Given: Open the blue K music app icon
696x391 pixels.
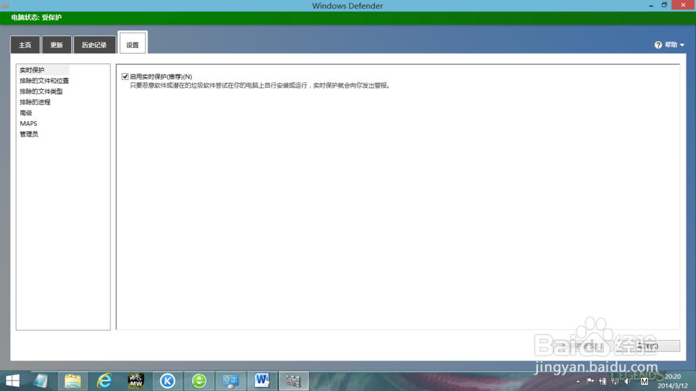Looking at the screenshot, I should coord(167,381).
